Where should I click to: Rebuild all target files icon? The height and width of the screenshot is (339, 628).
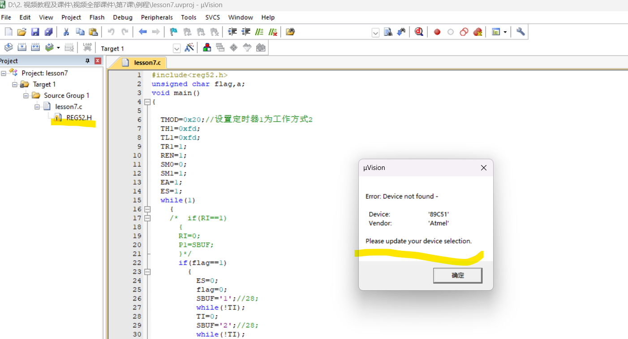[35, 47]
